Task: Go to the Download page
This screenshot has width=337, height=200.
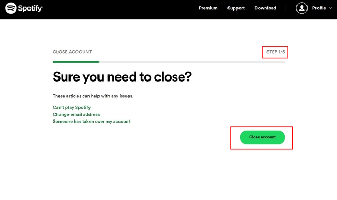Action: (265, 8)
